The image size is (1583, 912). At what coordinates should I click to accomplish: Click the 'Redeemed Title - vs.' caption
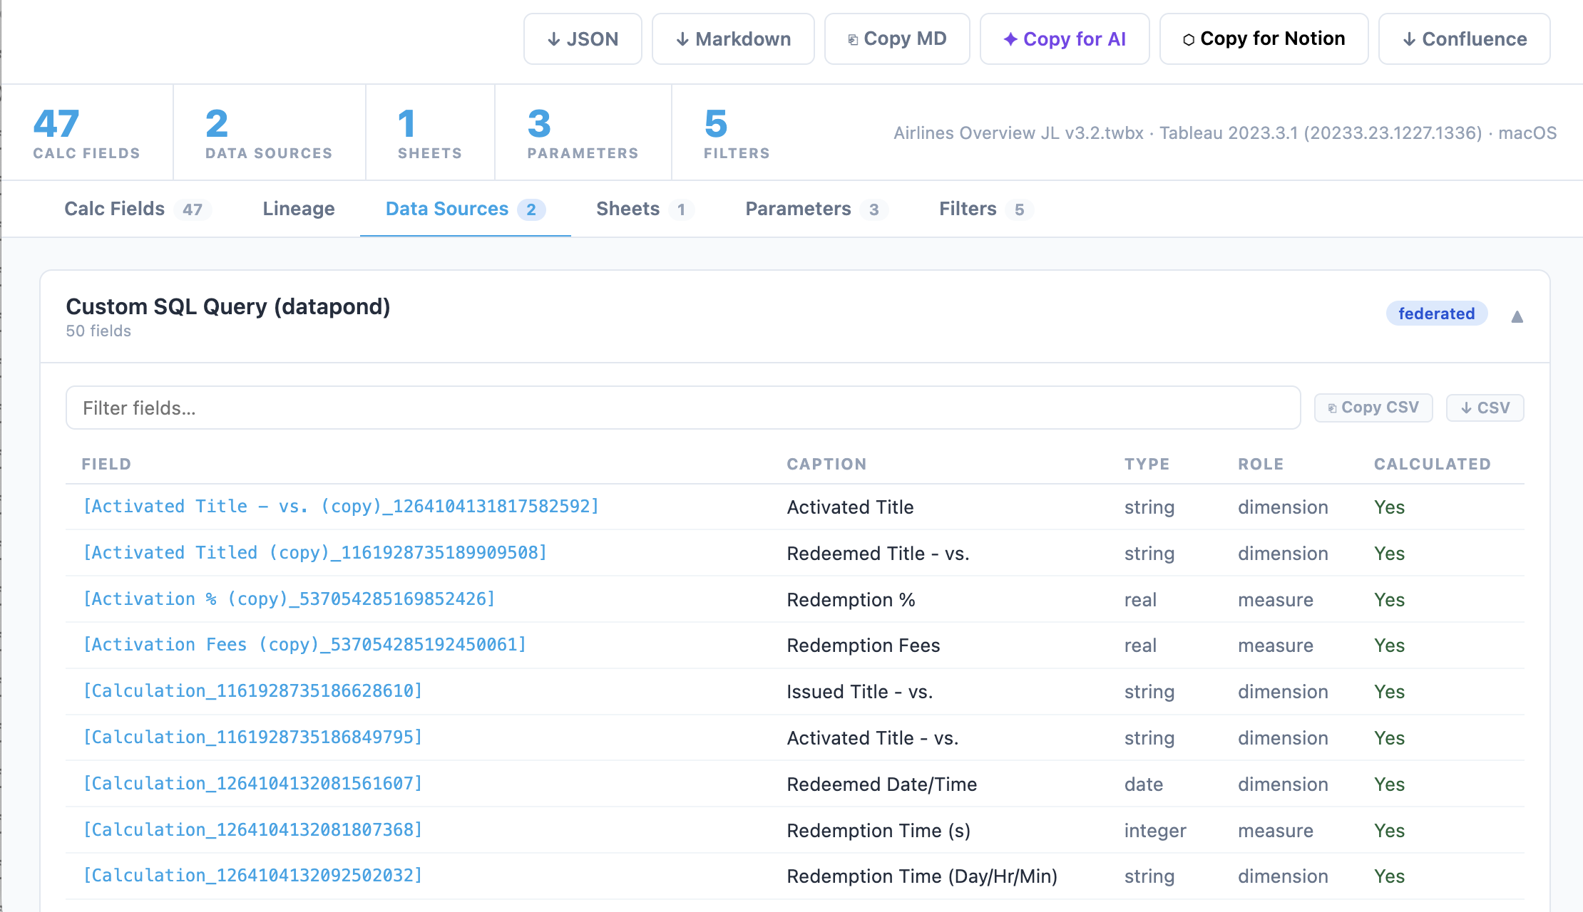click(878, 554)
